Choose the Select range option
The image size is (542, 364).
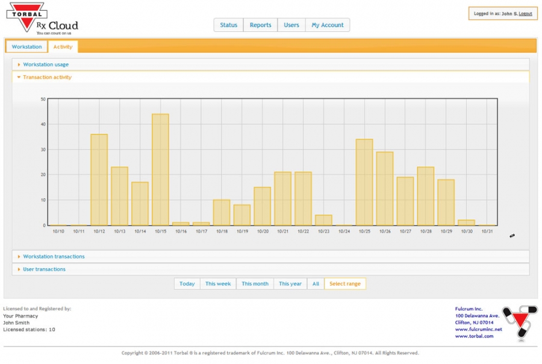[345, 284]
